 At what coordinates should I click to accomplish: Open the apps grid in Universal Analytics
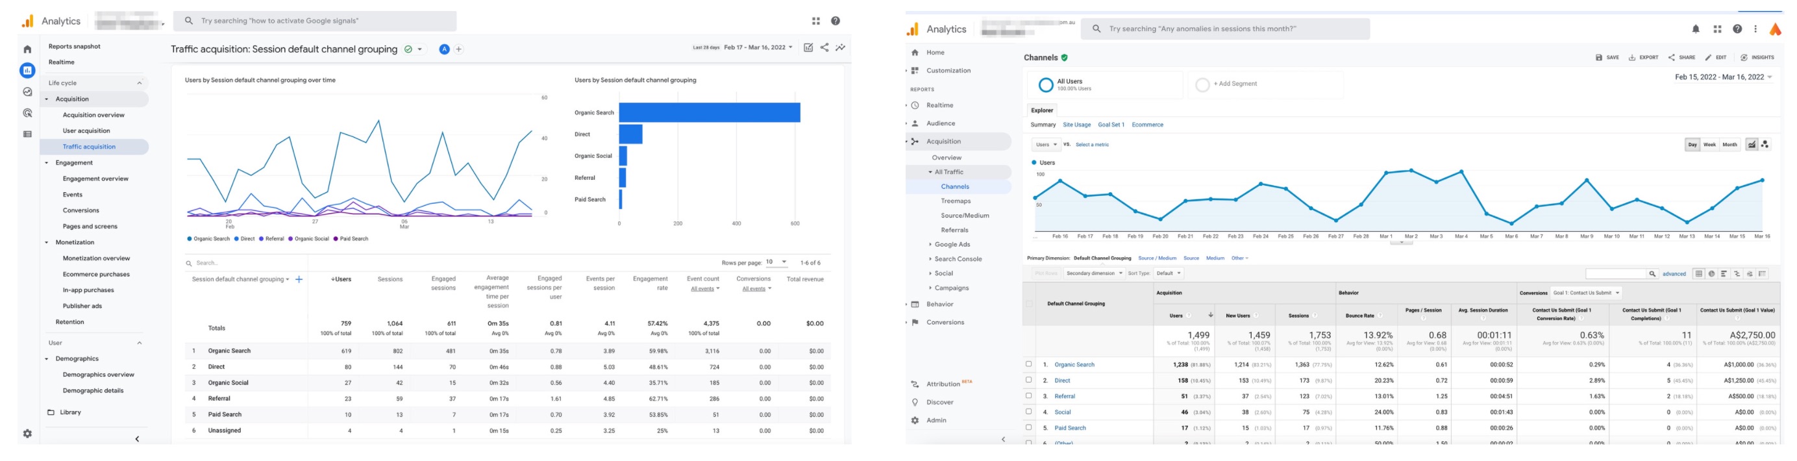[1718, 29]
